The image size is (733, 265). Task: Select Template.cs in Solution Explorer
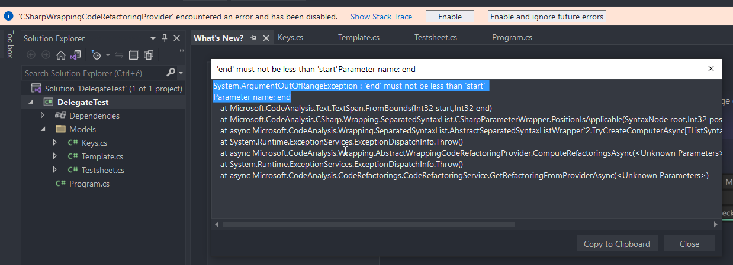coord(102,156)
